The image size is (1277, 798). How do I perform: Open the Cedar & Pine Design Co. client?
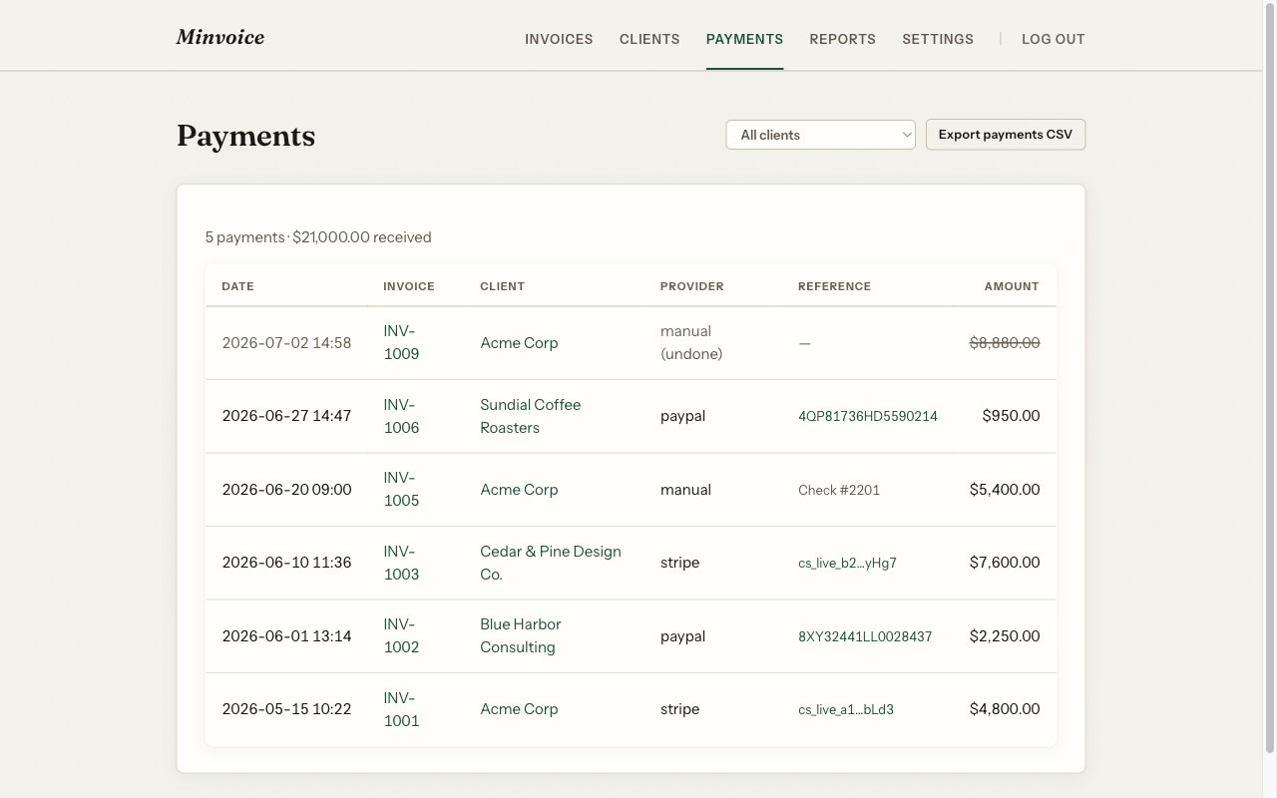tap(551, 563)
